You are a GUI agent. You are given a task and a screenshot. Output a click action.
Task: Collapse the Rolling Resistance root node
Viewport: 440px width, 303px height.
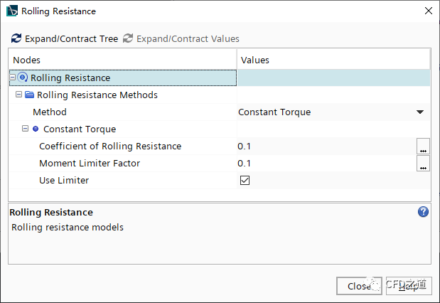pyautogui.click(x=13, y=78)
